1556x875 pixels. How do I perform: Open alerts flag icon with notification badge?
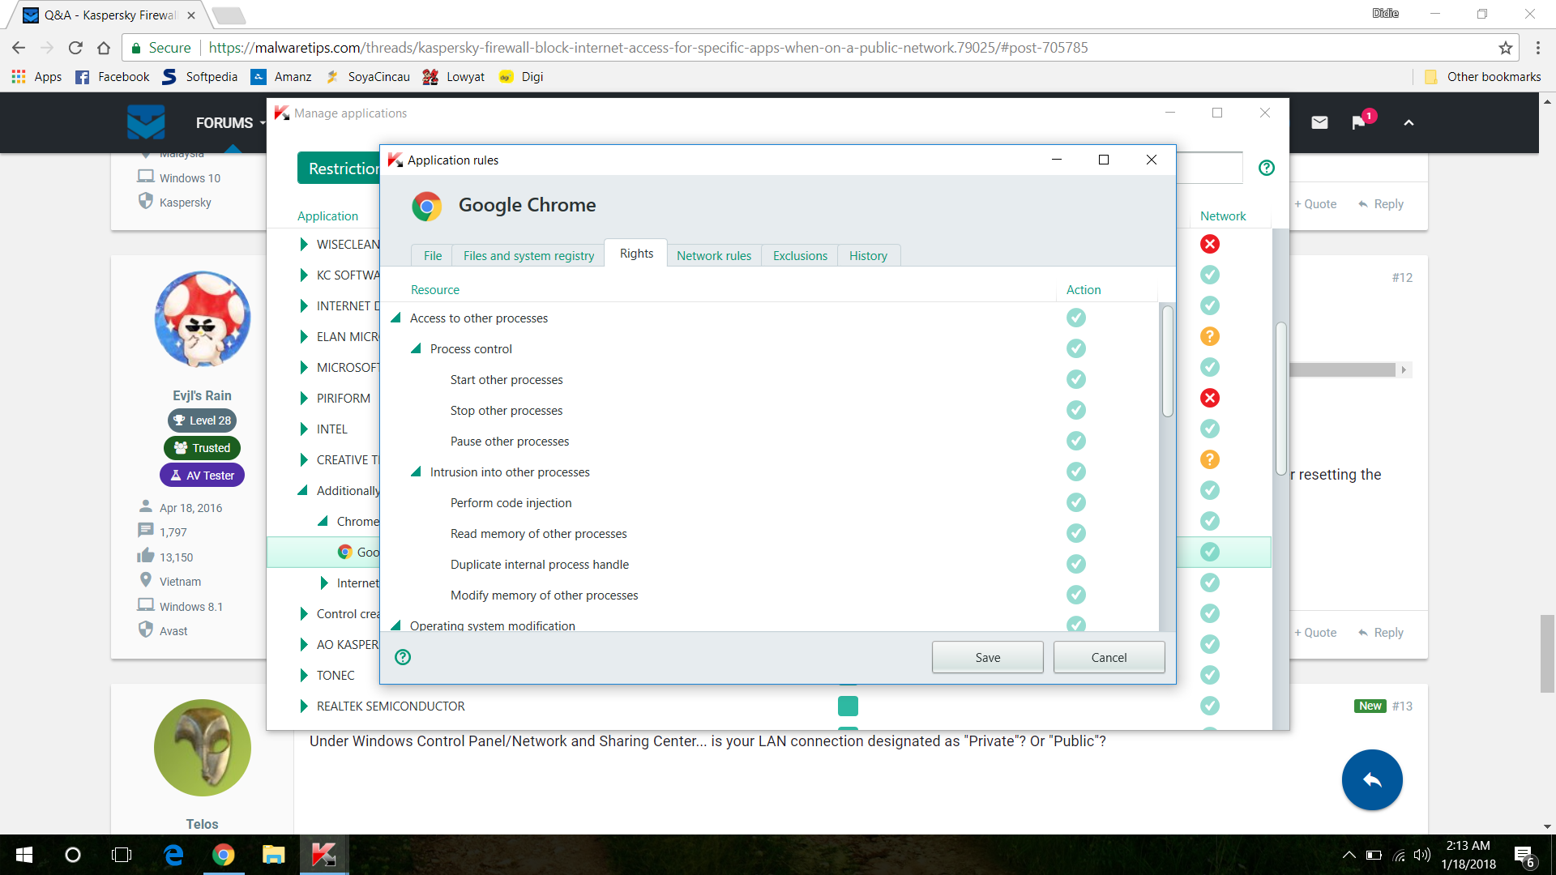[1359, 122]
